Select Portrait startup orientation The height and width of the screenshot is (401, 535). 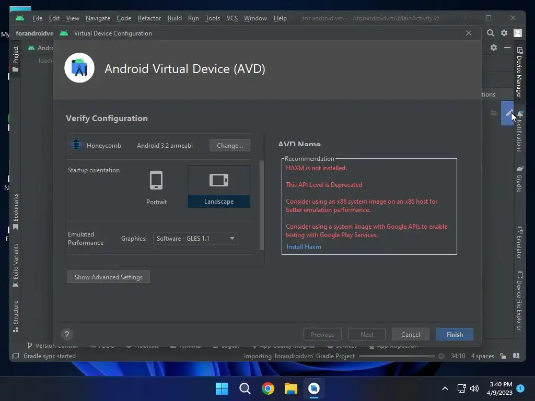[156, 187]
